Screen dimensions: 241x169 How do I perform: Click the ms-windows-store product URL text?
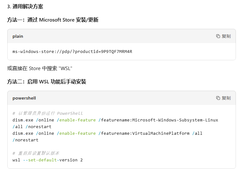(72, 52)
